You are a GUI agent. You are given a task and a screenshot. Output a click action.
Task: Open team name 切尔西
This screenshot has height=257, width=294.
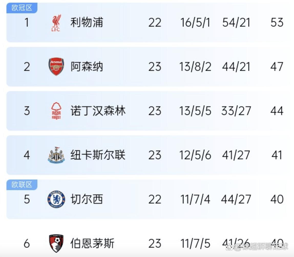[87, 199]
